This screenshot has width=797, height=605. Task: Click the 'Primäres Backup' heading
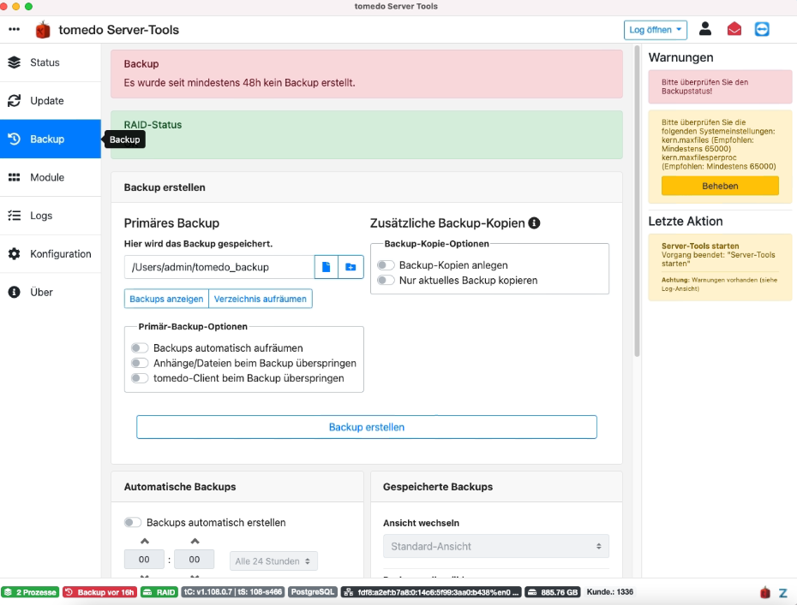coord(171,223)
